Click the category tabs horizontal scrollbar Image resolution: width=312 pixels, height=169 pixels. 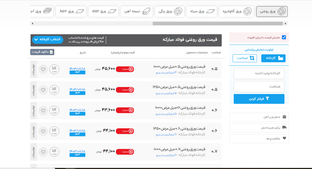point(218,24)
